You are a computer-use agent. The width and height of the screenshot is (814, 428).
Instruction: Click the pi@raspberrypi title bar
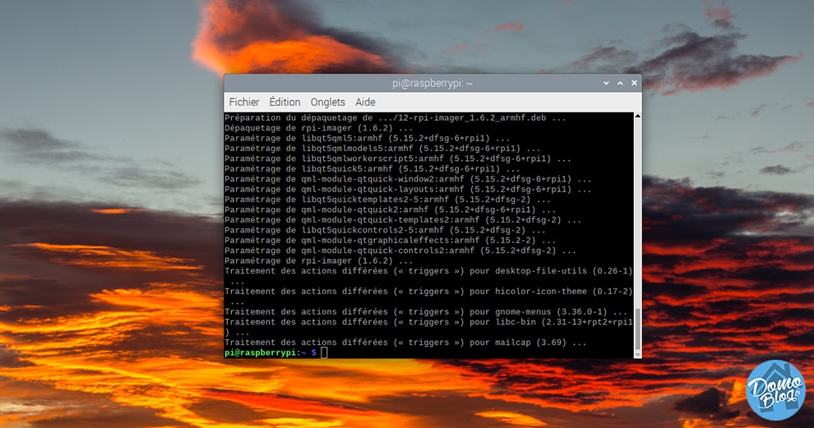click(432, 83)
